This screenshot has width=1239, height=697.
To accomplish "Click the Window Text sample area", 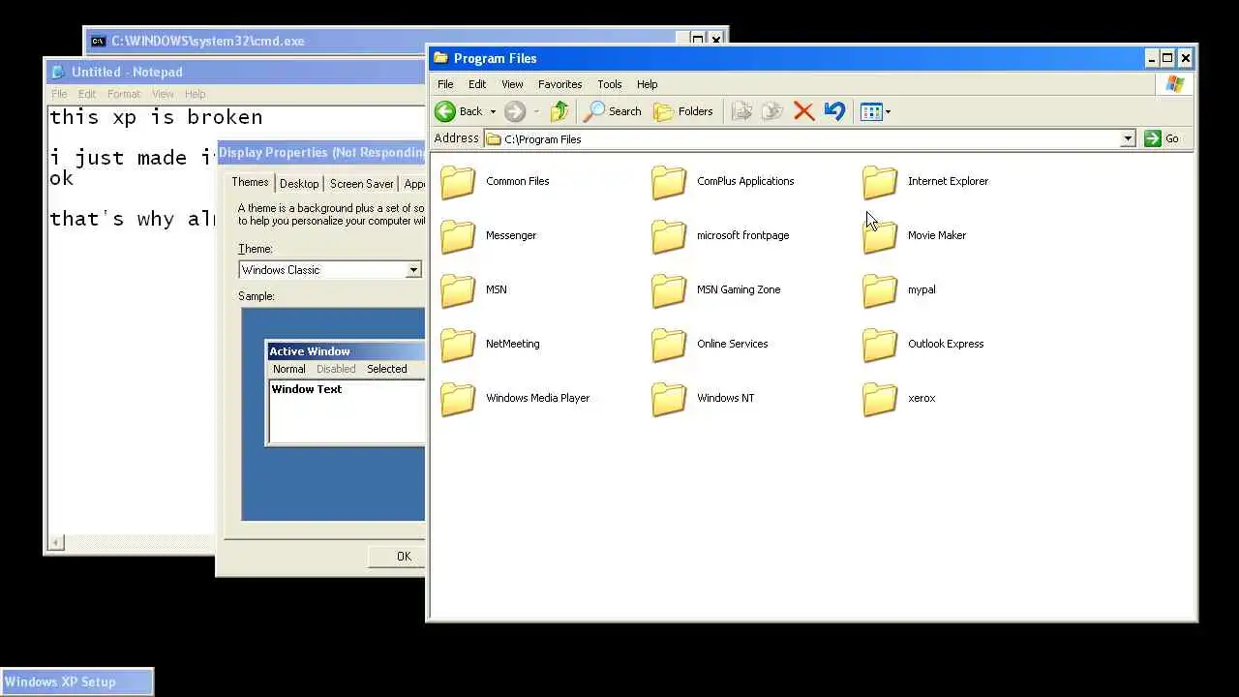I will click(x=347, y=410).
